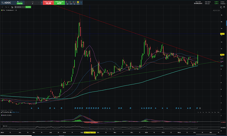Screen dimensions: 227x136
Task: Open the Ordres tab at top right
Action: [x=222, y=2]
